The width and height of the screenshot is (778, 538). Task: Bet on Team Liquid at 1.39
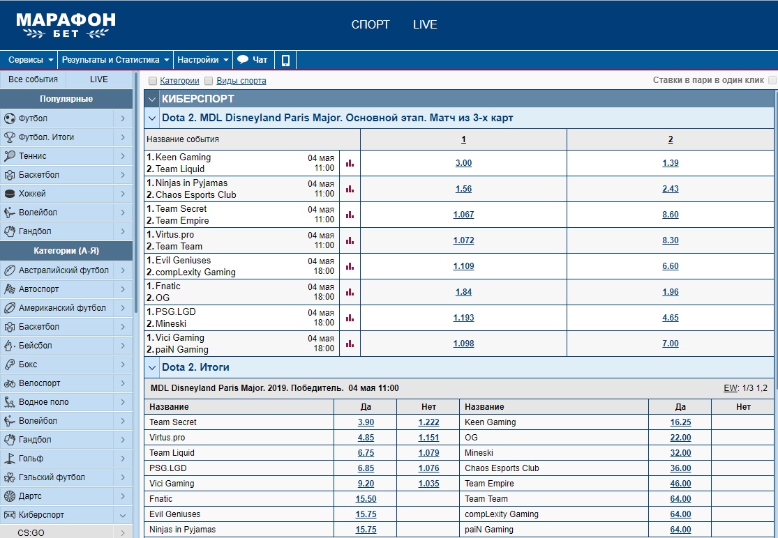tap(671, 163)
